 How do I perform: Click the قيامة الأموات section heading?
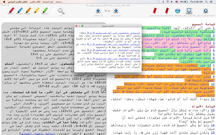click(203, 106)
